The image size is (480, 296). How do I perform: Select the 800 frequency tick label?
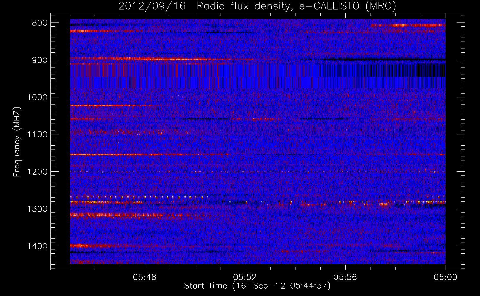pyautogui.click(x=40, y=23)
